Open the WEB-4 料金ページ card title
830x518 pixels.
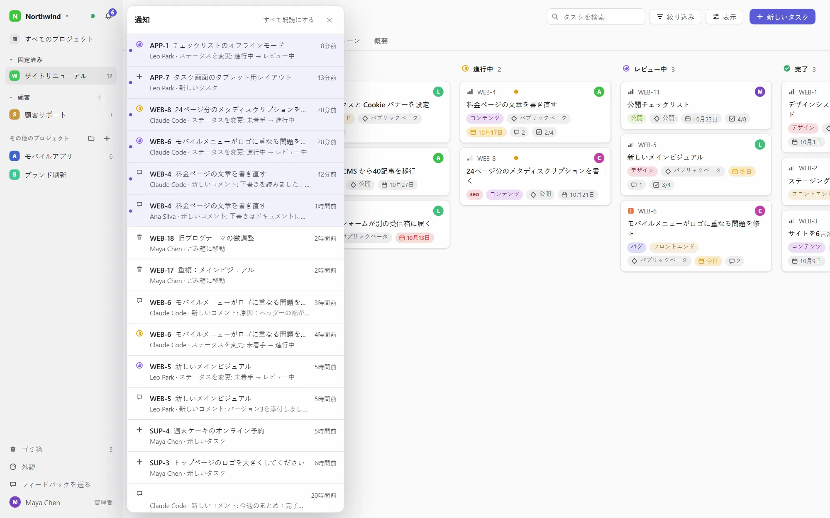(x=511, y=105)
